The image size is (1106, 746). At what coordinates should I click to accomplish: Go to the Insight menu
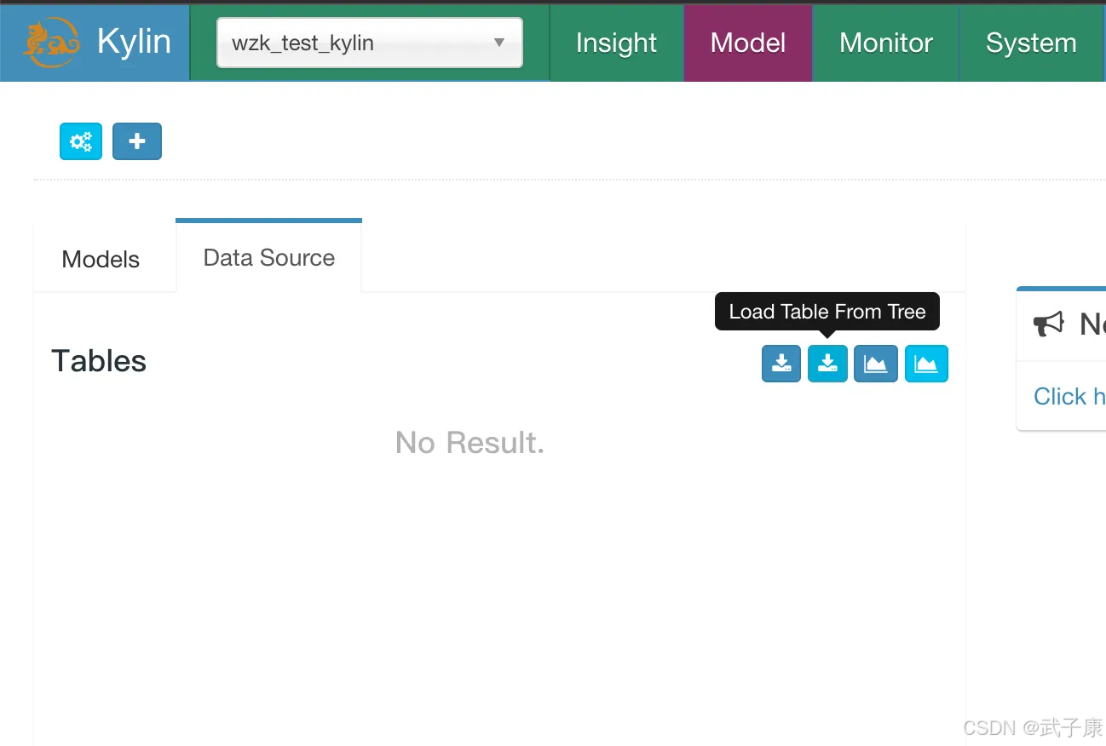616,43
